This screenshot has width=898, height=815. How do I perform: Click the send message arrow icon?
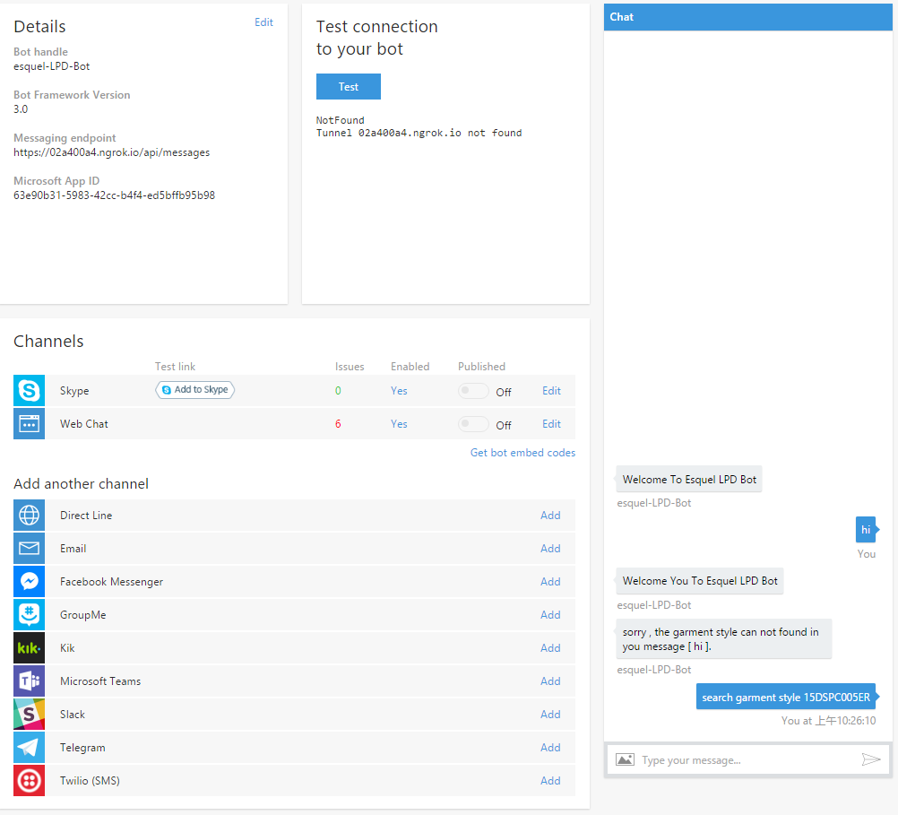coord(870,759)
